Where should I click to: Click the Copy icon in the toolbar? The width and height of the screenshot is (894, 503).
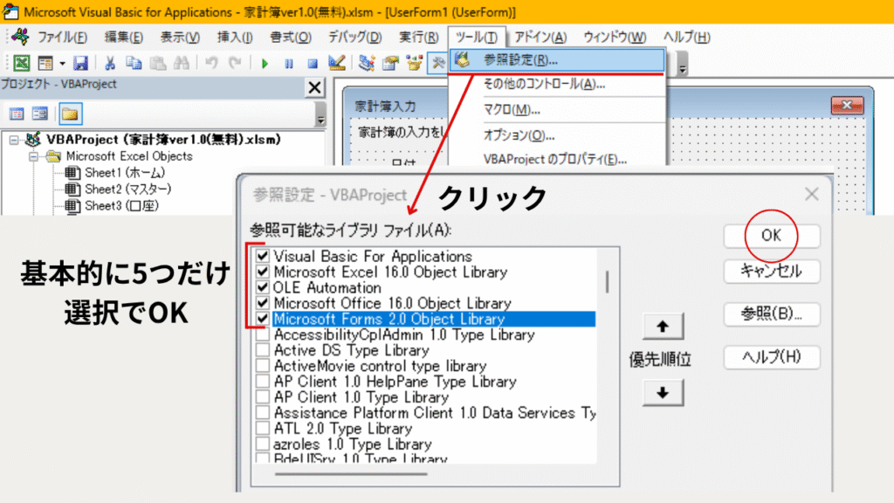(x=134, y=63)
